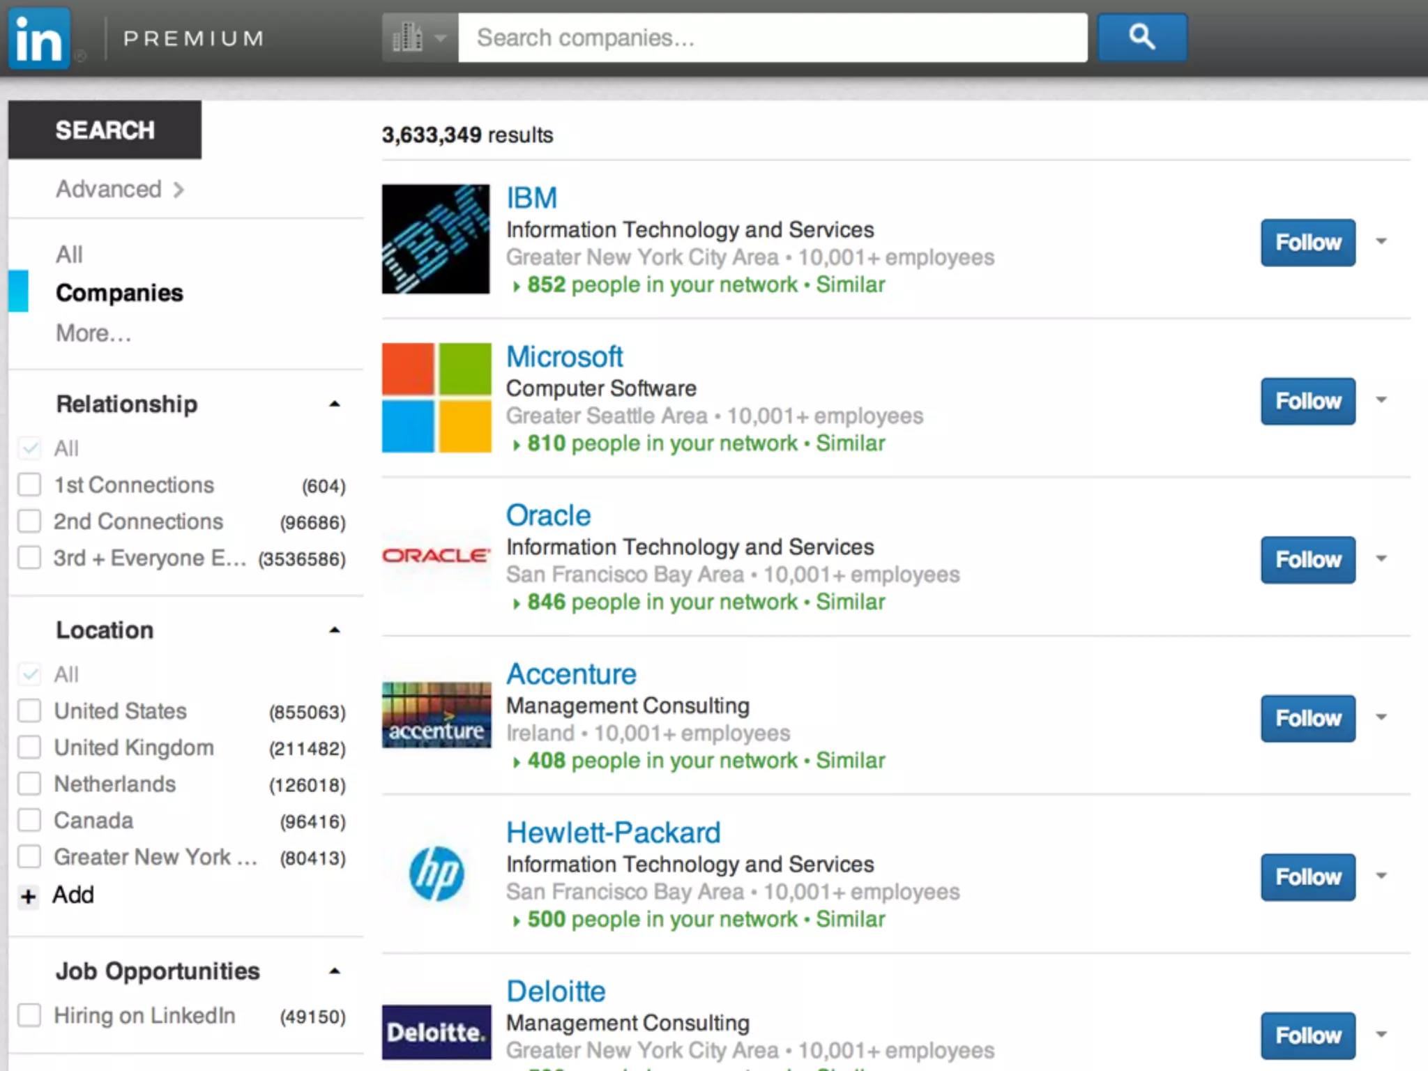Open the dropdown arrow beside Hewlett-Packard Follow
1428x1071 pixels.
[1381, 876]
